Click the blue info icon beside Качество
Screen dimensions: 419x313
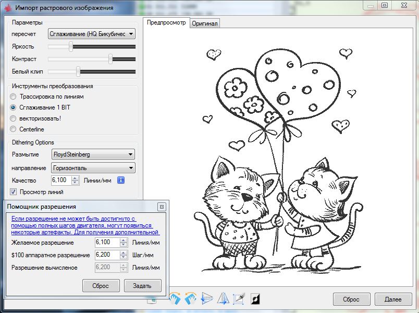click(x=120, y=180)
